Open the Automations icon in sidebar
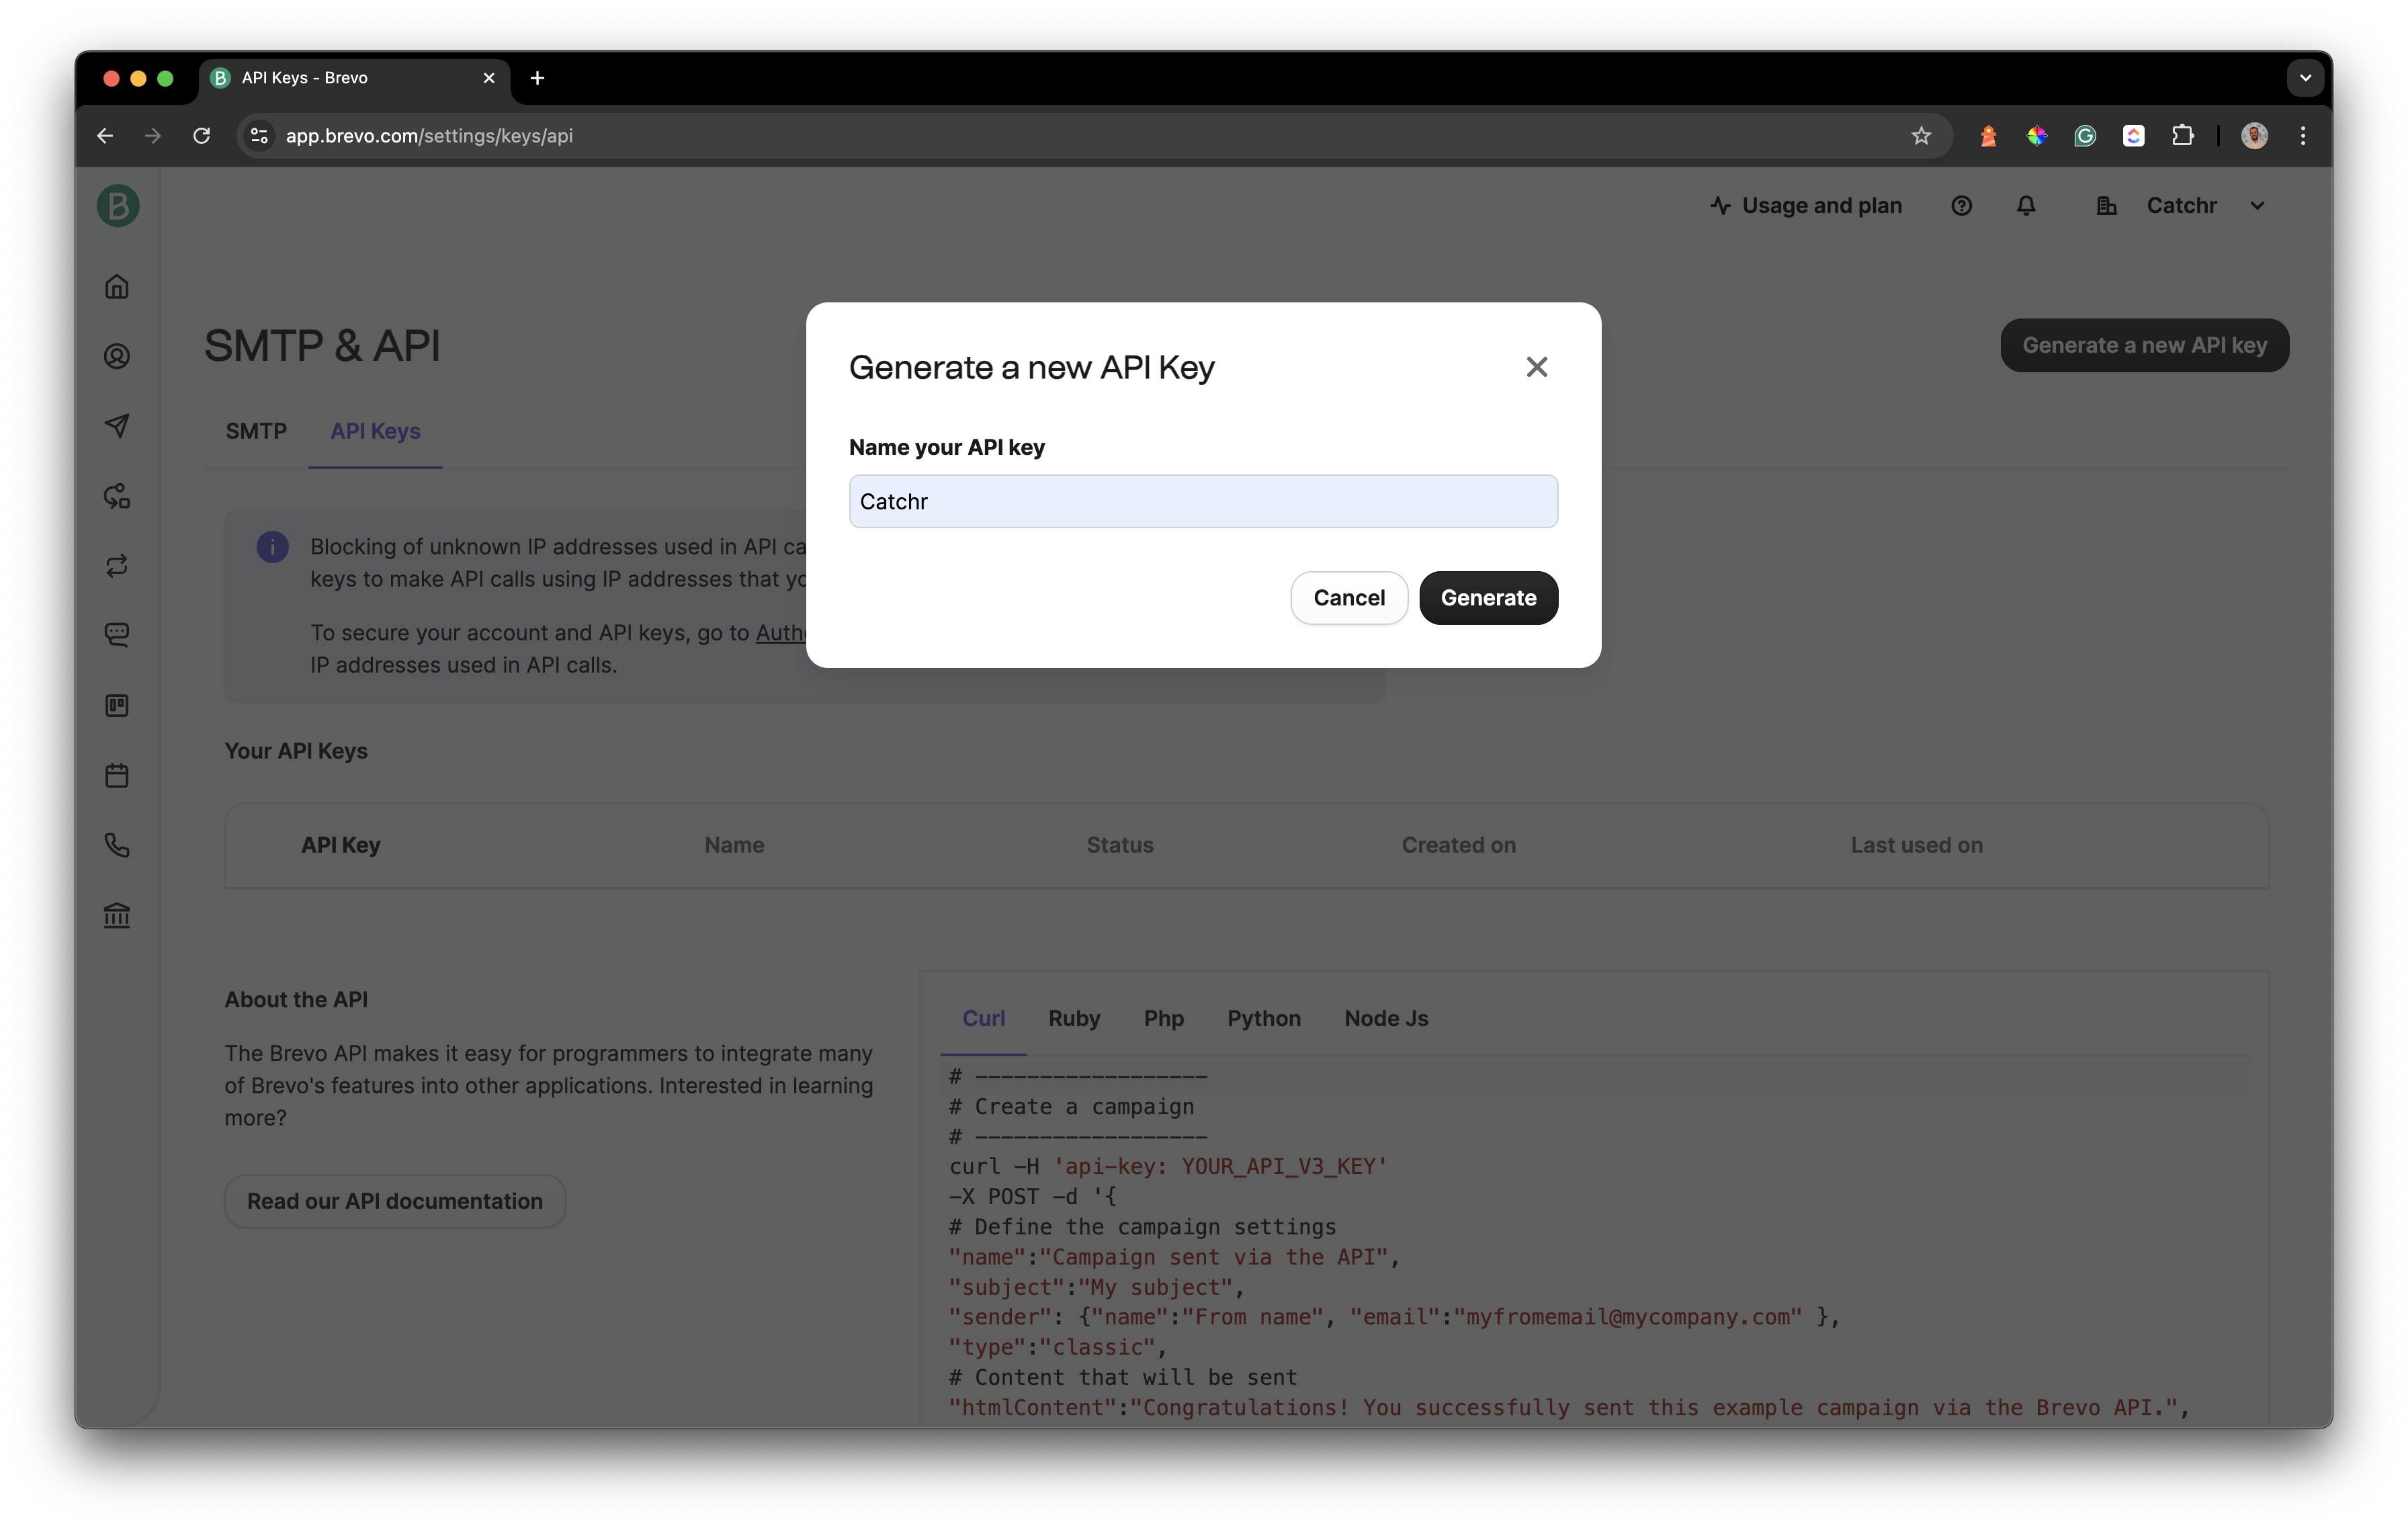This screenshot has height=1528, width=2408. point(117,496)
